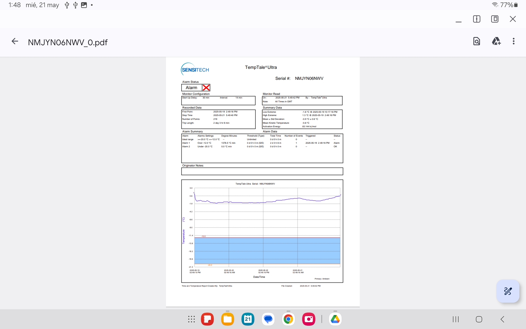The width and height of the screenshot is (526, 329).
Task: Select the Alarm 2 status OK text
Action: point(335,146)
